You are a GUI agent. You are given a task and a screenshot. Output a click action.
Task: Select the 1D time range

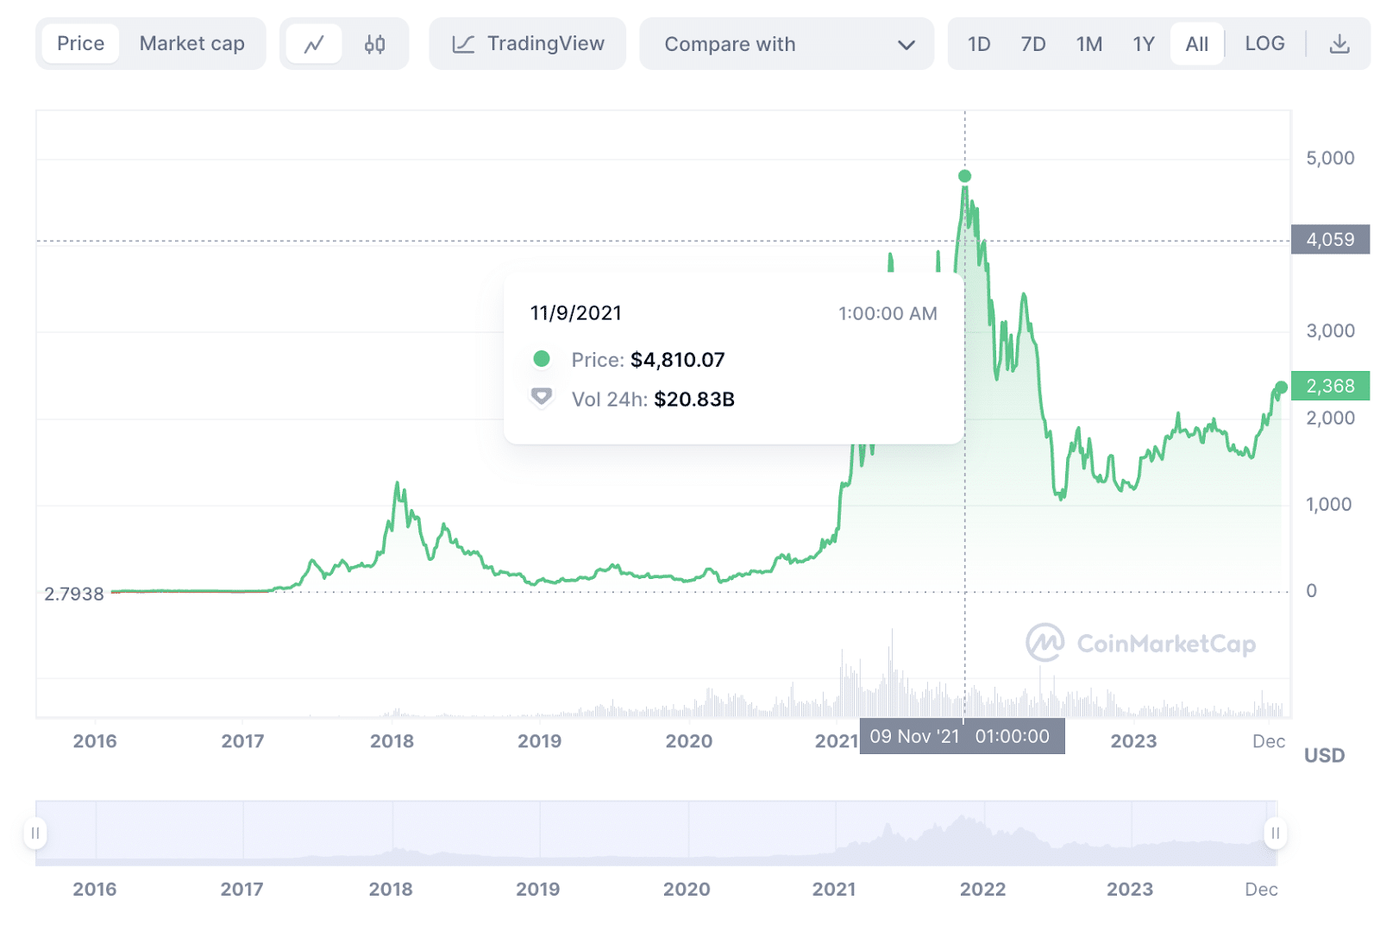(x=979, y=44)
